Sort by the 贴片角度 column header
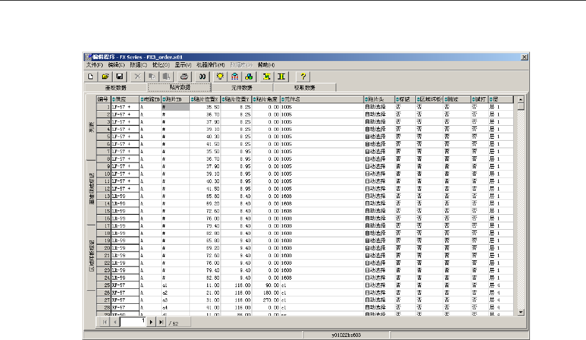 (x=266, y=99)
